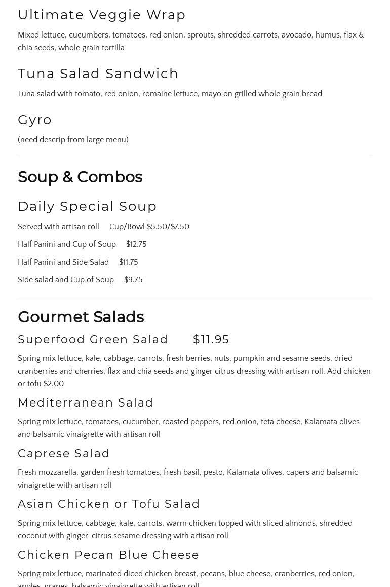Screen dimensions: 390x587
Task: Click the Chicken Pecan Blue Cheese heading
Action: 108,555
